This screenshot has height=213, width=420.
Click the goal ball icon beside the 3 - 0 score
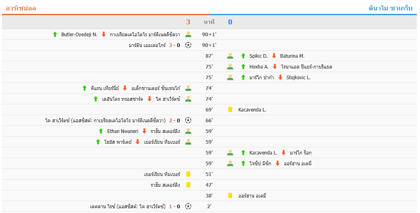click(x=188, y=45)
